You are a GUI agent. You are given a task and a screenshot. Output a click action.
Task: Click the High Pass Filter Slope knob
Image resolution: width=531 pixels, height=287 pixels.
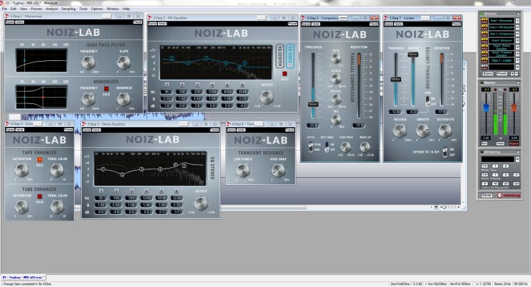pyautogui.click(x=123, y=62)
